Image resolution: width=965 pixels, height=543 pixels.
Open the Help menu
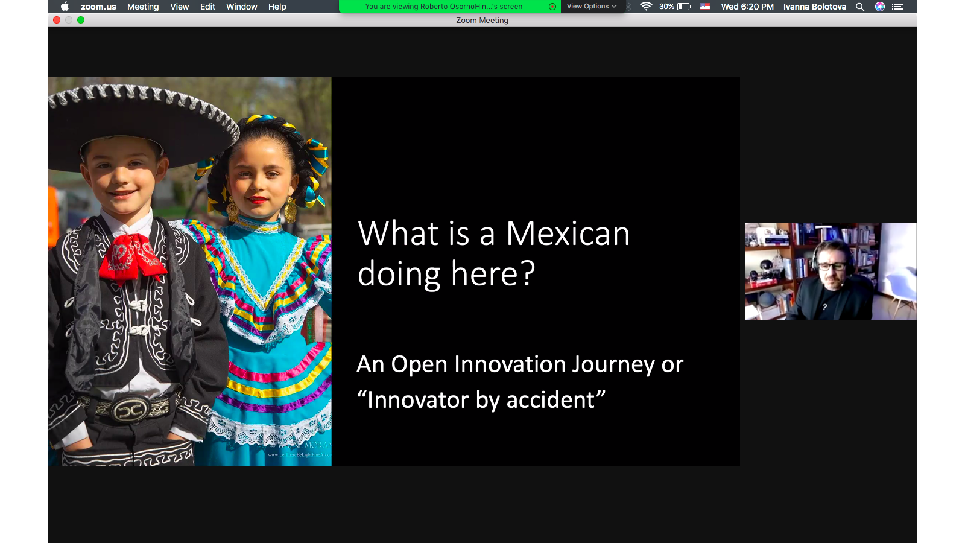point(277,7)
